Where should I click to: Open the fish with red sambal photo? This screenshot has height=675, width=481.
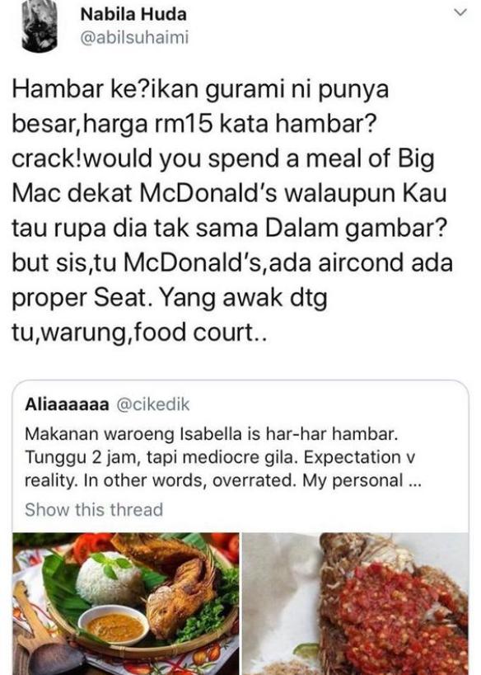356,603
